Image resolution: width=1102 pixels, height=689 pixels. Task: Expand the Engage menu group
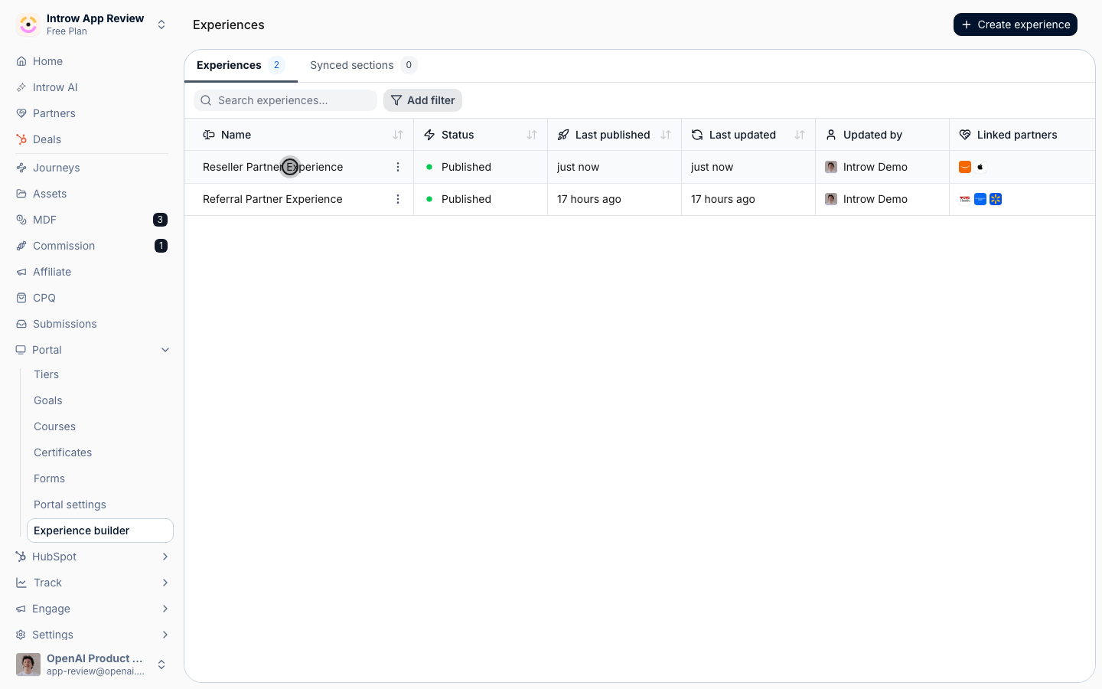coord(92,609)
